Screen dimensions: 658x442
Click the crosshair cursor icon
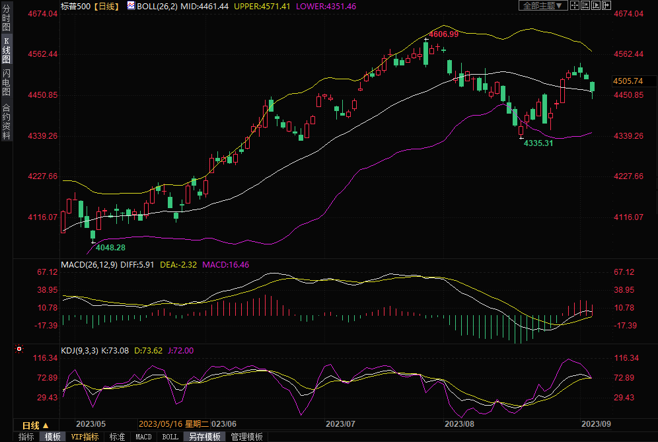[575, 5]
